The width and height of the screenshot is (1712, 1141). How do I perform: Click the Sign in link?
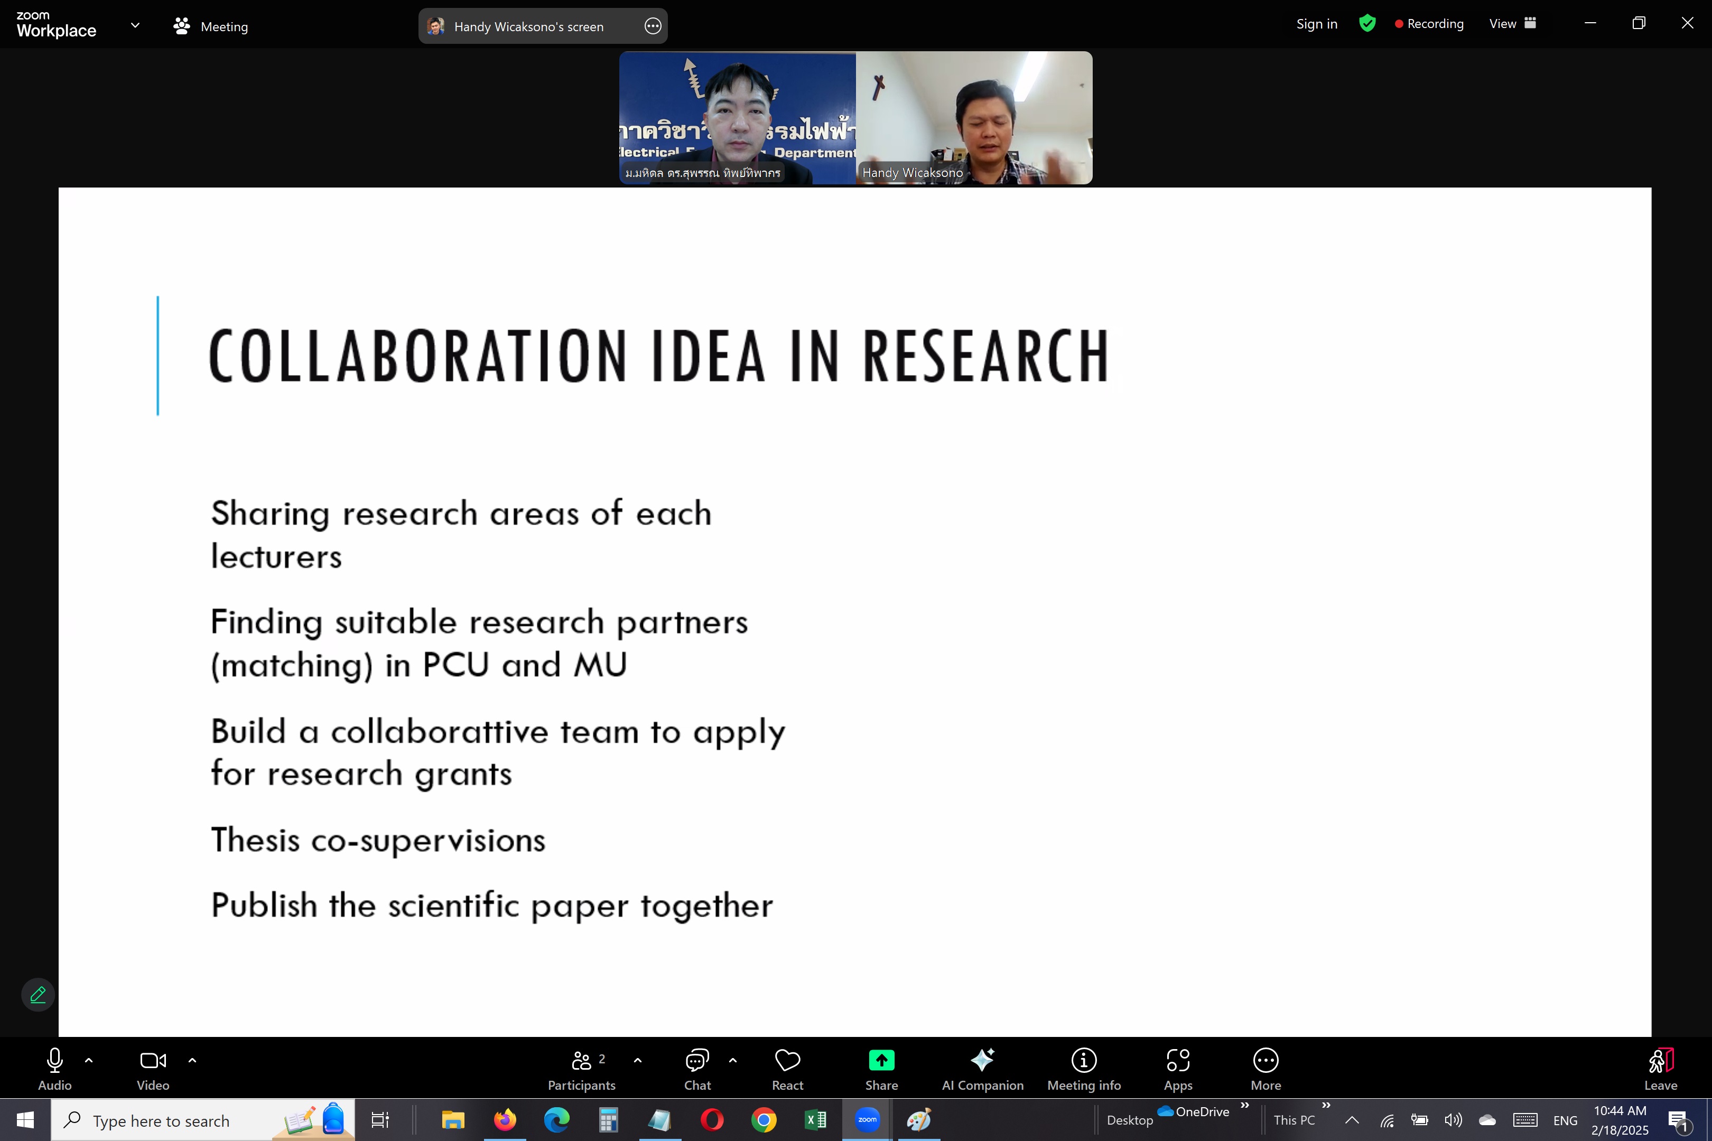[1316, 23]
